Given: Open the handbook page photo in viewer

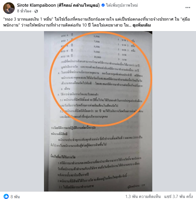Looking at the screenshot, I should [x=98, y=111].
